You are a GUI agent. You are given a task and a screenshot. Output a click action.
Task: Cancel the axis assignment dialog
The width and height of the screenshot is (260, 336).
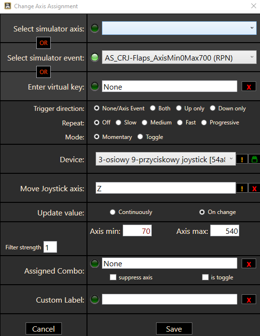point(43,329)
